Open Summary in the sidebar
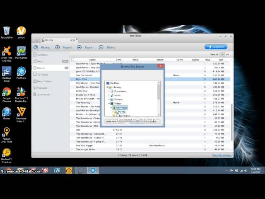Screen dimensions: 265x199 pos(51,55)
